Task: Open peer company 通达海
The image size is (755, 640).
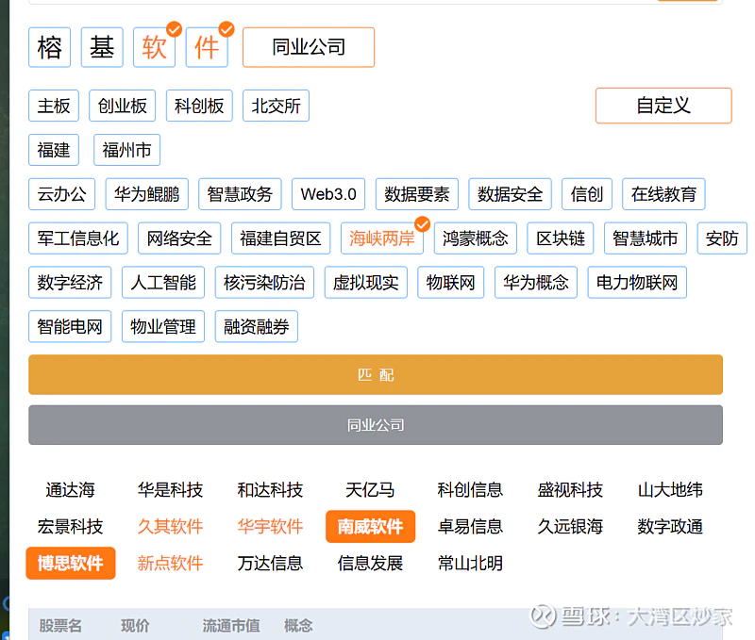Action: point(70,490)
